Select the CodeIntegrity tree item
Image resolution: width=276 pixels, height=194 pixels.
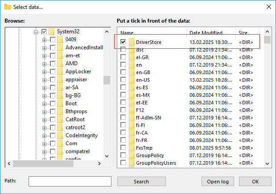pos(82,135)
